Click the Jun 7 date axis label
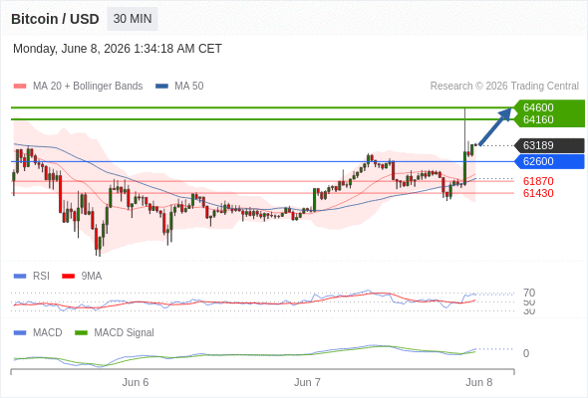The height and width of the screenshot is (398, 588). [x=307, y=382]
